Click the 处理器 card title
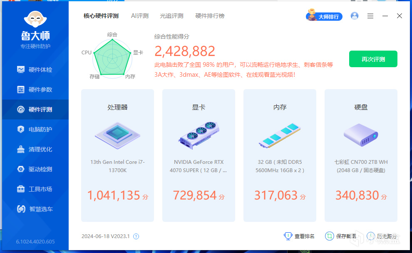 coord(117,107)
